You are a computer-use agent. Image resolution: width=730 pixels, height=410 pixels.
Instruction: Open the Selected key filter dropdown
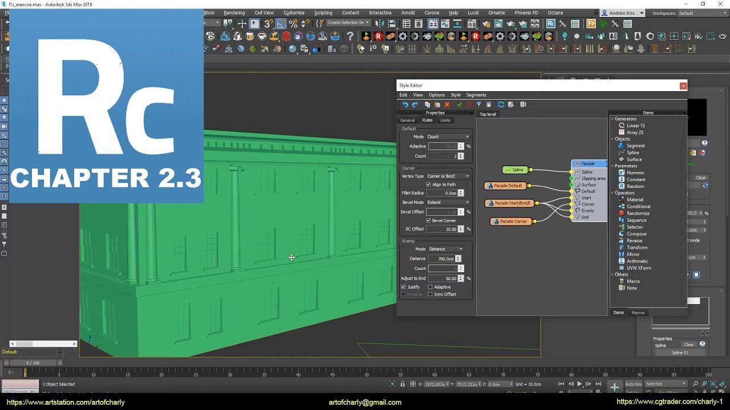tap(666, 384)
